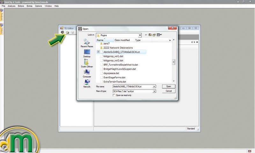
Task: Click the file list scroll up arrow
Action: pos(174,40)
